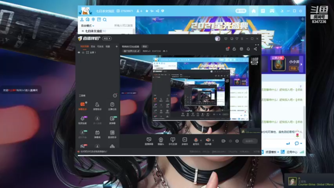Open the grid template tab in channel header
This screenshot has width=334, height=188.
263,11
